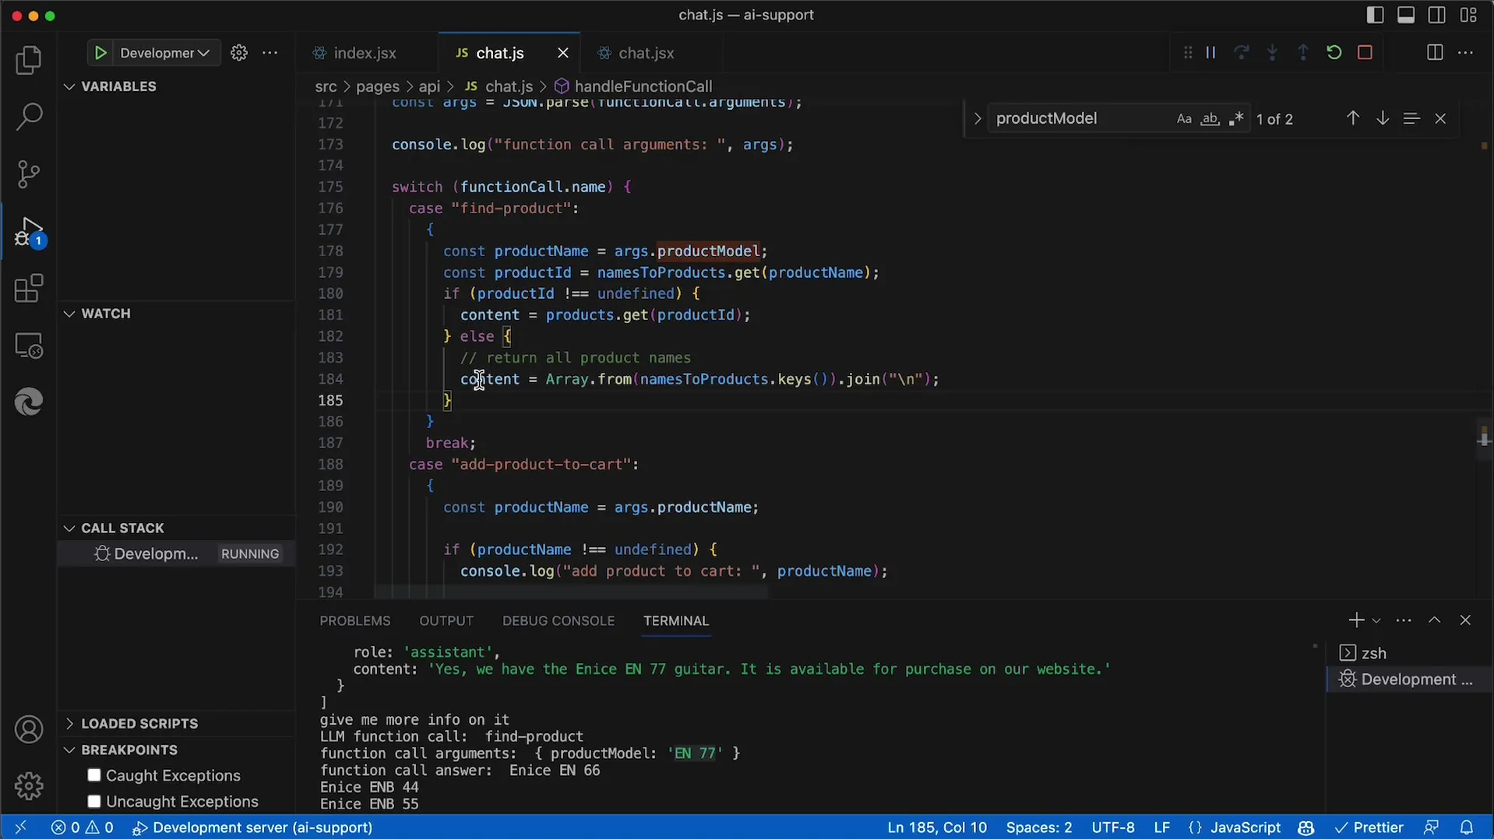
Task: Start debugging with the green play icon
Action: coord(100,53)
